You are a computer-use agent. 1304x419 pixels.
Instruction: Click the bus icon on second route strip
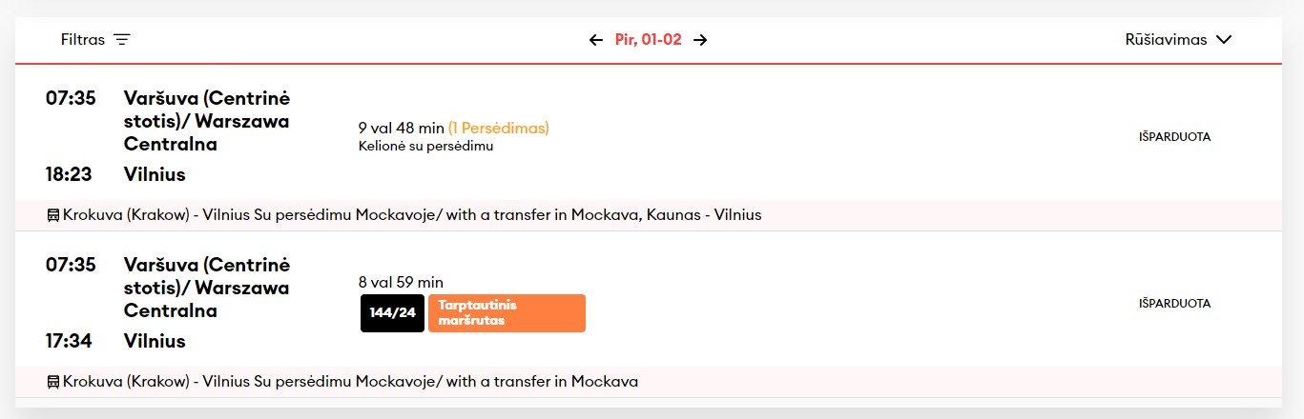tap(52, 382)
